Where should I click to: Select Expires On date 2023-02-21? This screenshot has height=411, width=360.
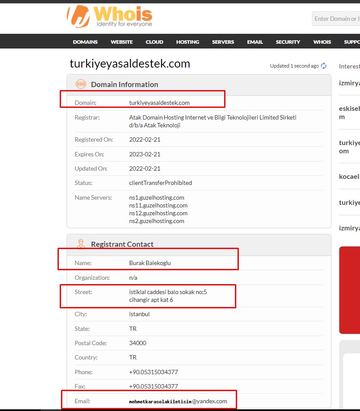pos(145,154)
